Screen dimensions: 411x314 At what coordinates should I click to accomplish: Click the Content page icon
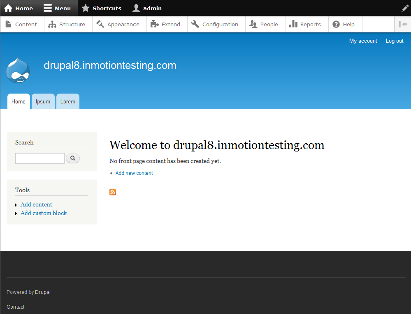tap(8, 24)
